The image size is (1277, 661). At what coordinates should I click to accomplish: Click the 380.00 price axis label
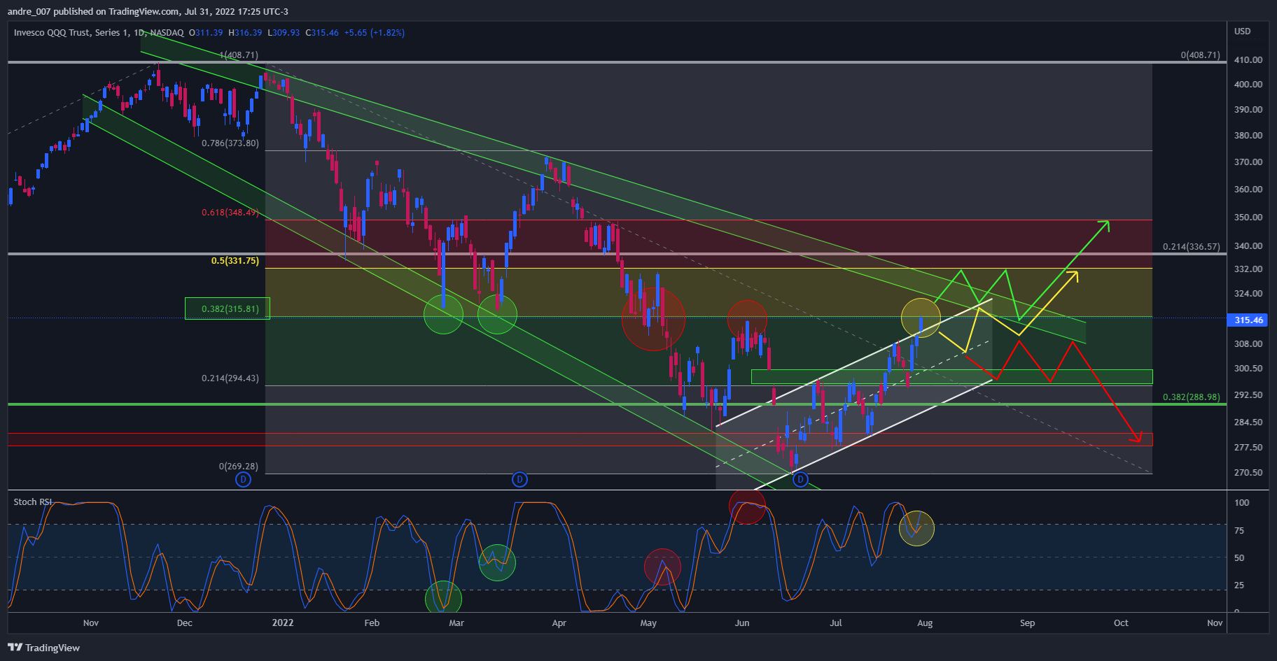1248,136
